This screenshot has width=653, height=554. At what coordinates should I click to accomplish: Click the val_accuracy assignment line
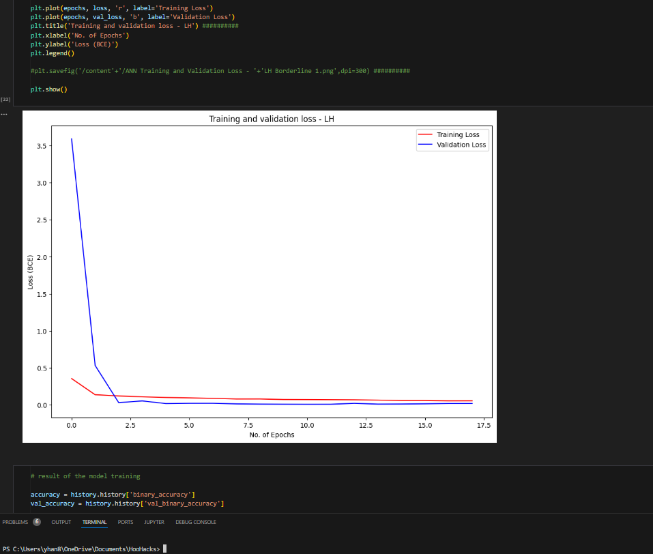coord(127,504)
